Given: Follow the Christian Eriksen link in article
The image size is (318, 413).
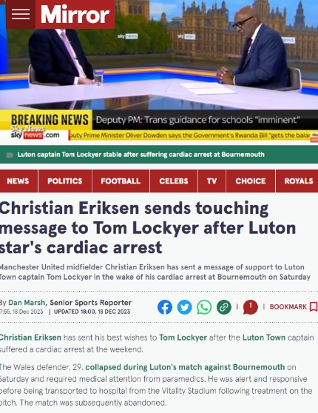Looking at the screenshot, I should (30, 338).
